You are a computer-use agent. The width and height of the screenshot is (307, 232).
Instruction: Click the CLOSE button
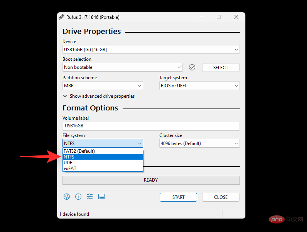click(x=221, y=197)
